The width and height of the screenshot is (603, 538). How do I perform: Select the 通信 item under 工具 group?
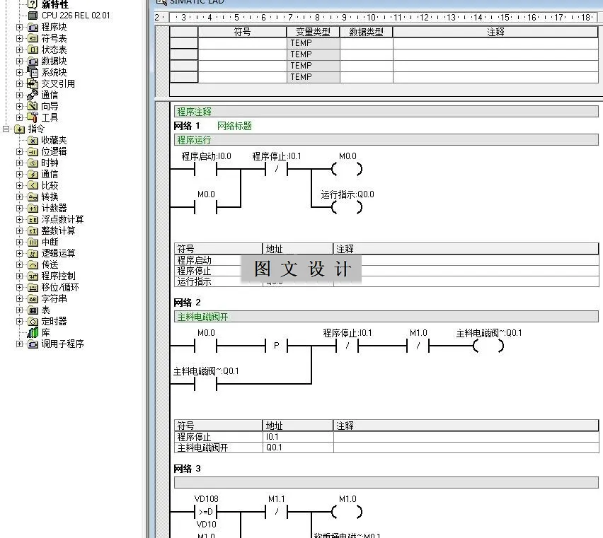50,95
